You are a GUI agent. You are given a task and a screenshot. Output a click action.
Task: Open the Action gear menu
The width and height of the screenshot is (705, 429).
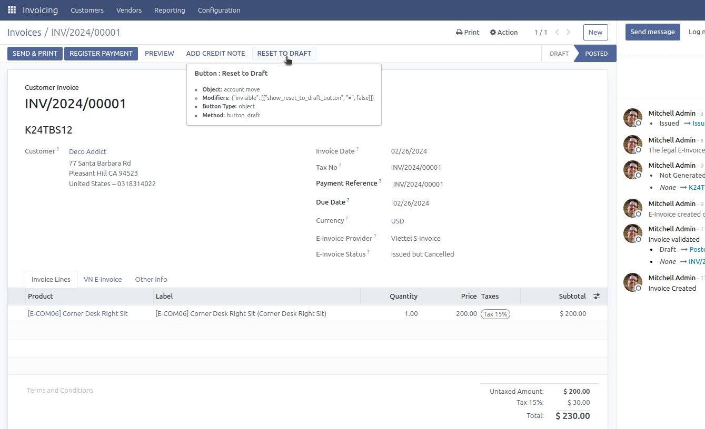503,32
